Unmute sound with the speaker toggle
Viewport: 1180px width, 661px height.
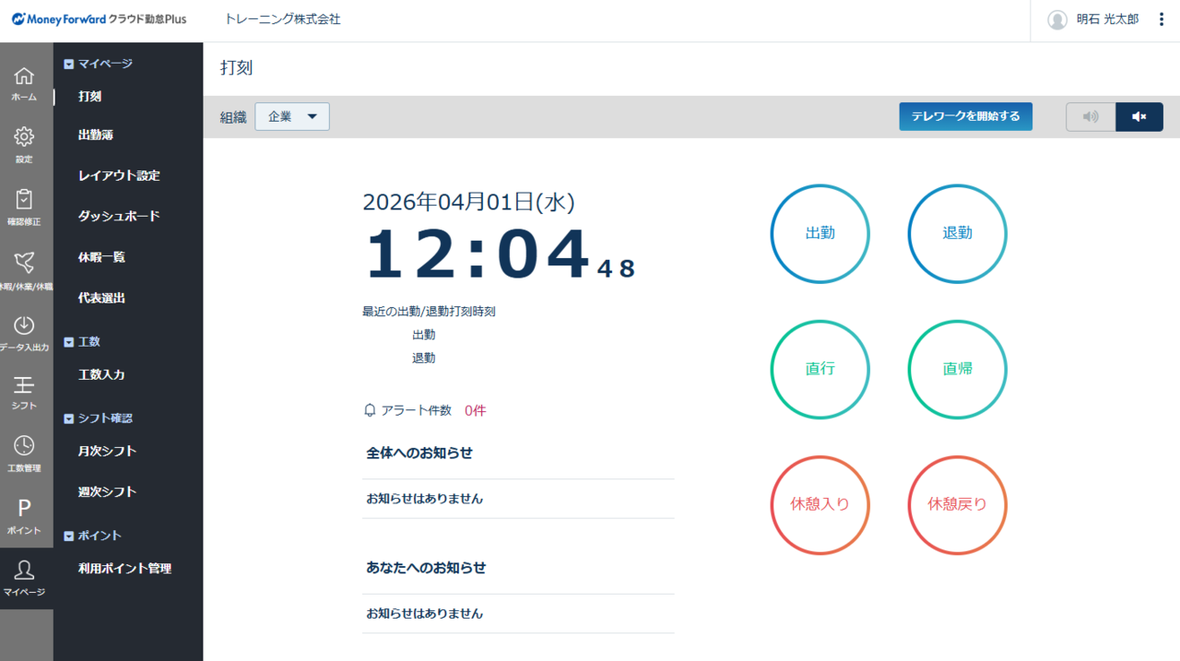pyautogui.click(x=1091, y=116)
